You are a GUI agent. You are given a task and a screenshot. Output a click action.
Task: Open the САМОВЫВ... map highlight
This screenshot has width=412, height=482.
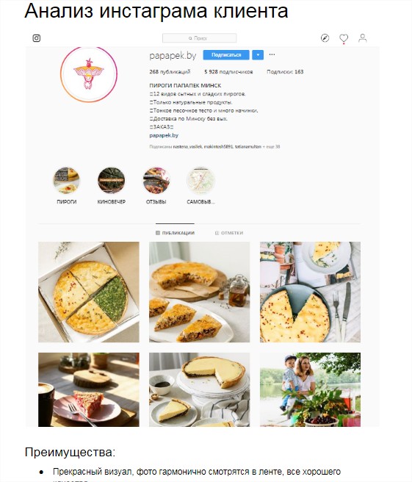[x=200, y=181]
